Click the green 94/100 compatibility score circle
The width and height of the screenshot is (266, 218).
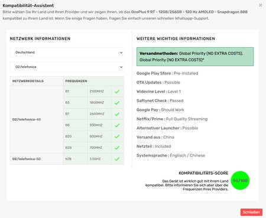240,180
